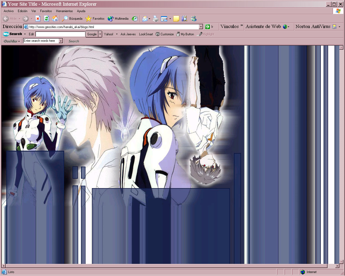Click the green Ir go arrow
The height and width of the screenshot is (276, 345).
208,27
